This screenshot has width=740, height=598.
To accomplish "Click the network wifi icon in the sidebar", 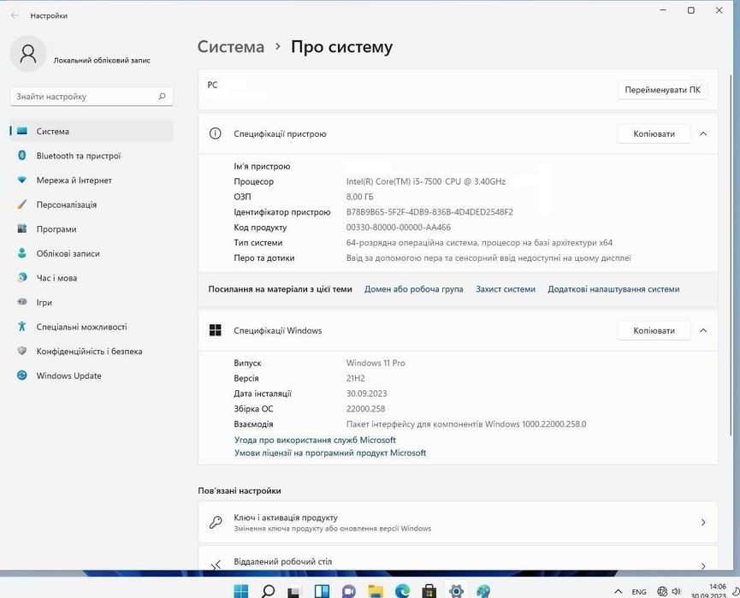I will point(21,180).
